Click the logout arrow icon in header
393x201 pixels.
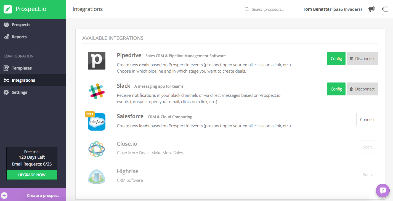[x=385, y=9]
